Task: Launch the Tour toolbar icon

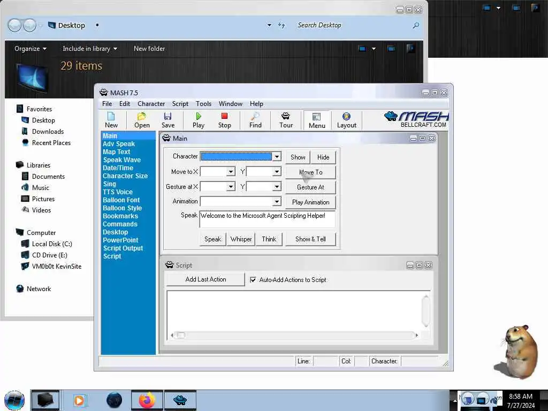Action: click(x=286, y=120)
